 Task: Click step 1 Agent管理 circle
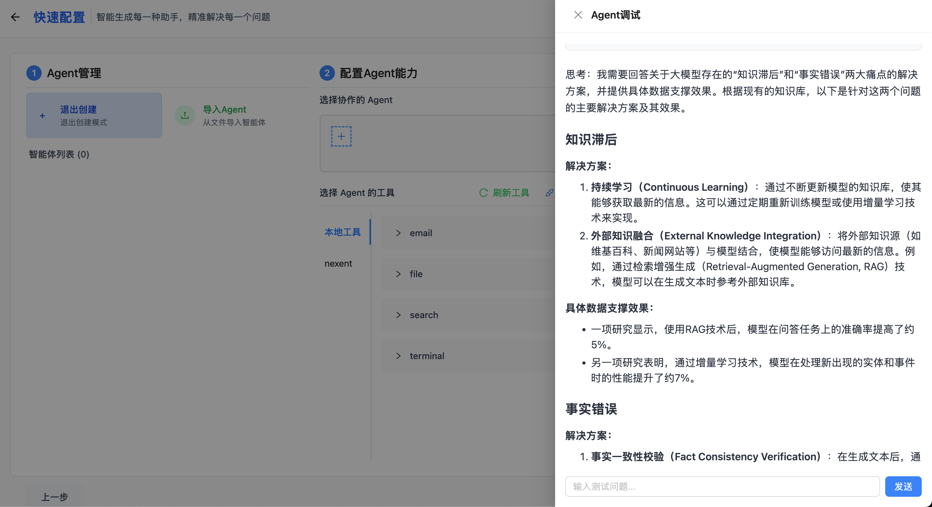(34, 73)
